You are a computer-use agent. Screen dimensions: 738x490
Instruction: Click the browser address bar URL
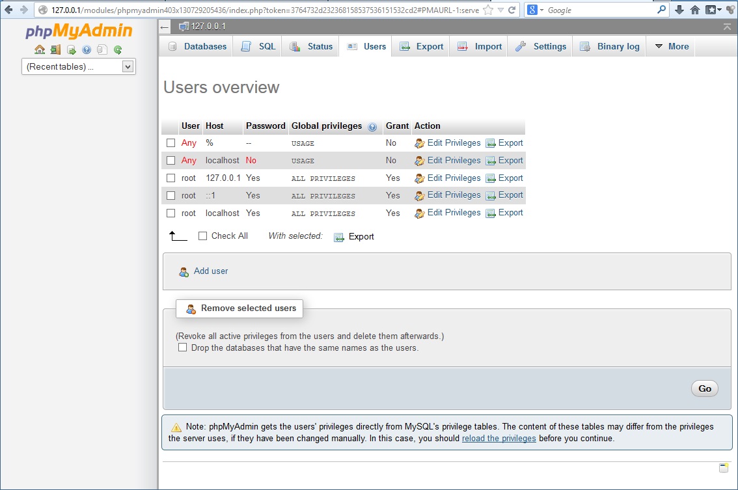tap(265, 10)
